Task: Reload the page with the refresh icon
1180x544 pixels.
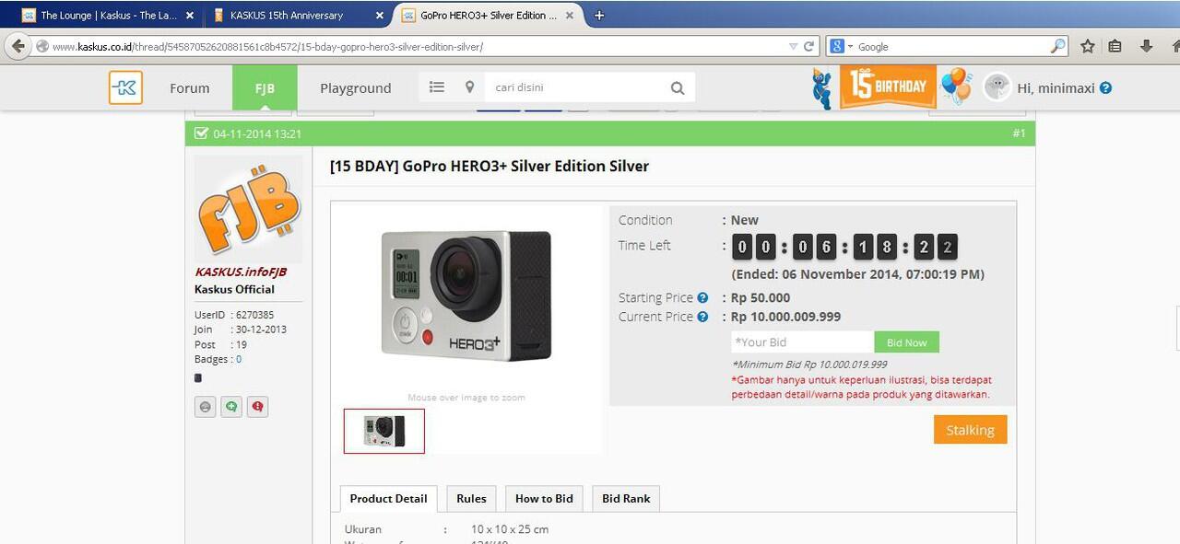Action: click(808, 46)
